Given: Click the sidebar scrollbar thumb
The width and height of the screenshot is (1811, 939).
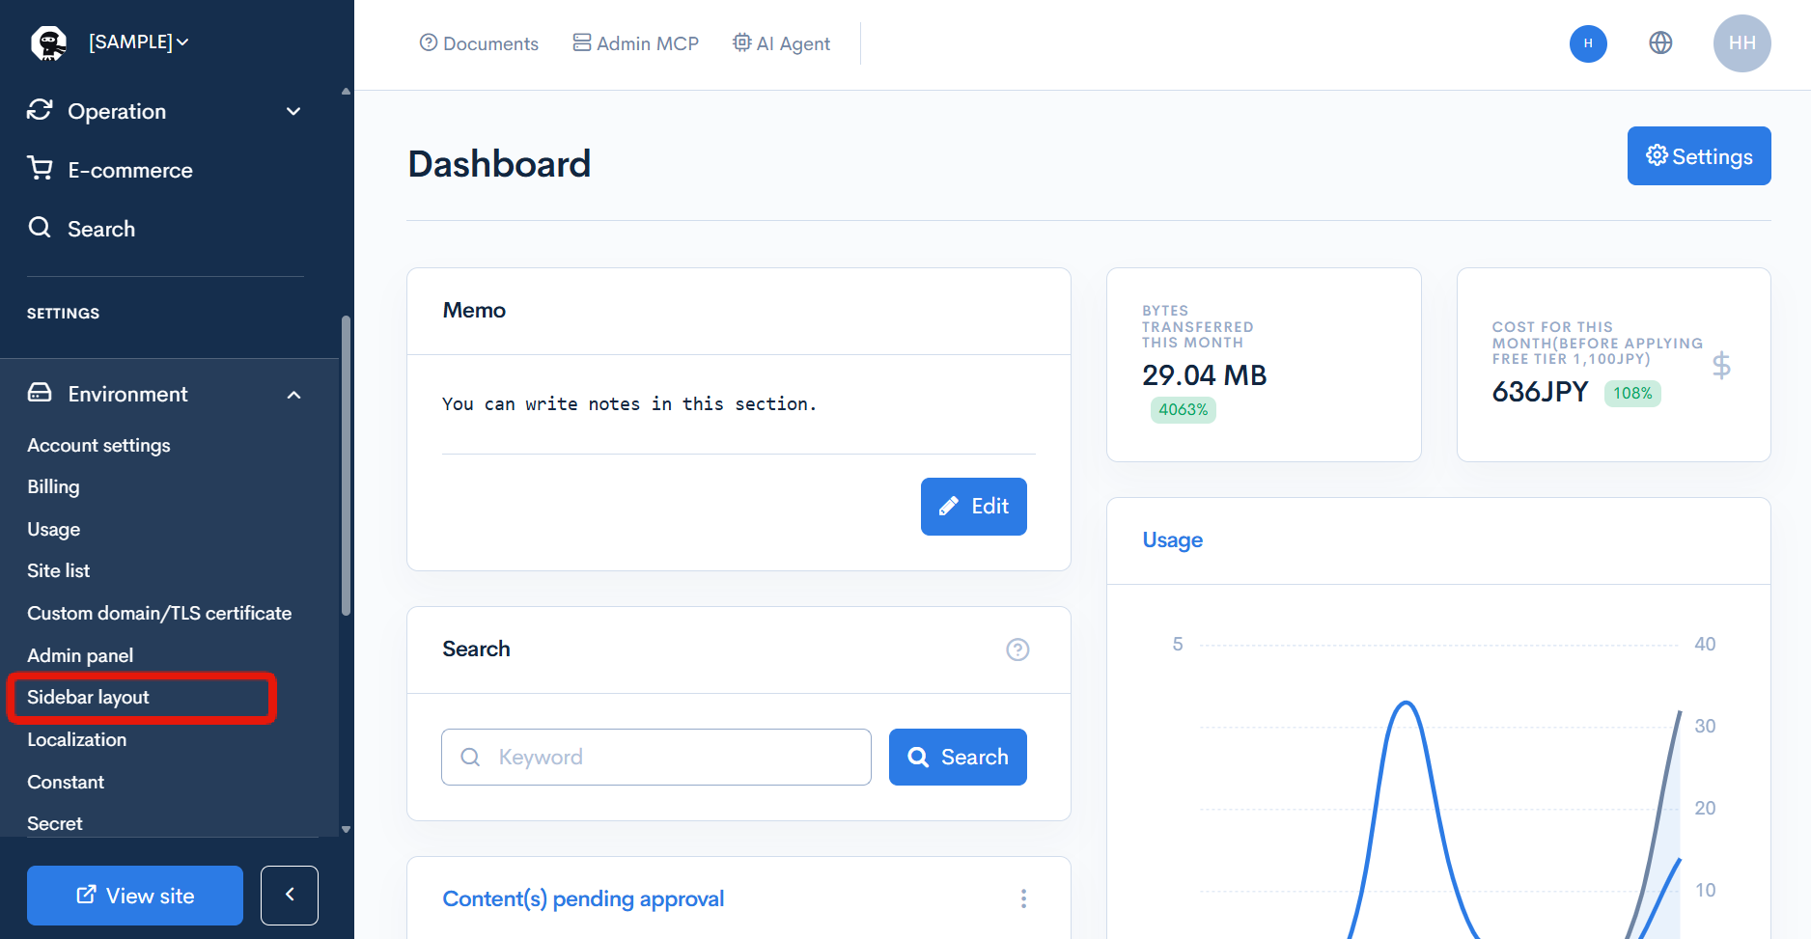Looking at the screenshot, I should pos(346,465).
